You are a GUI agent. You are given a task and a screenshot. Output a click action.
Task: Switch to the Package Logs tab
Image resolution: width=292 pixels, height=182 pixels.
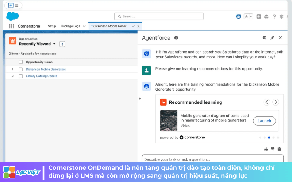pos(70,26)
